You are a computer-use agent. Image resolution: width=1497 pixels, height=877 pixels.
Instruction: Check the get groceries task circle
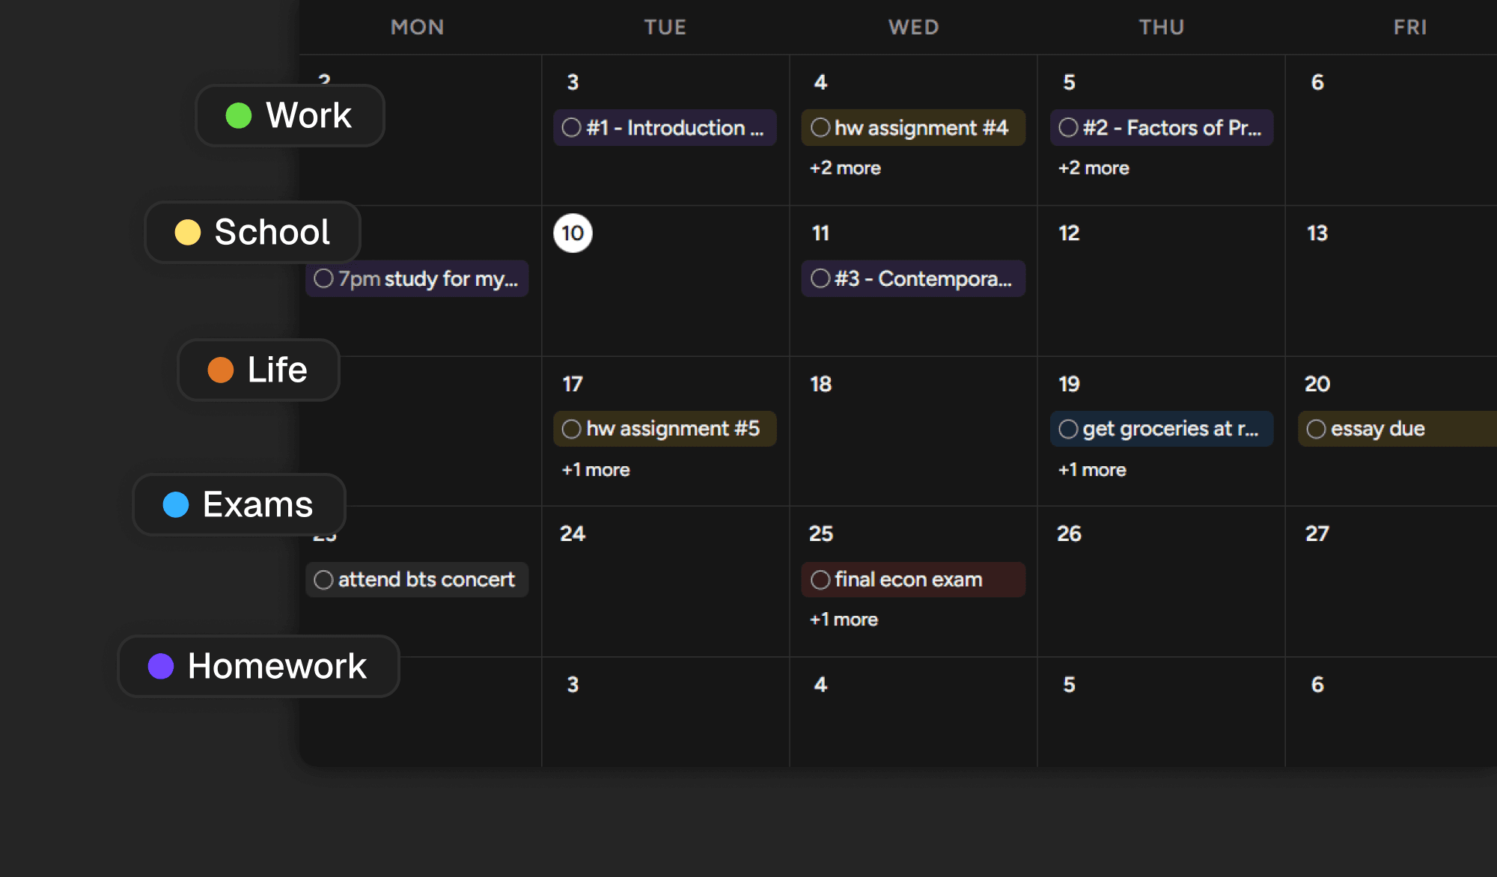pyautogui.click(x=1068, y=429)
